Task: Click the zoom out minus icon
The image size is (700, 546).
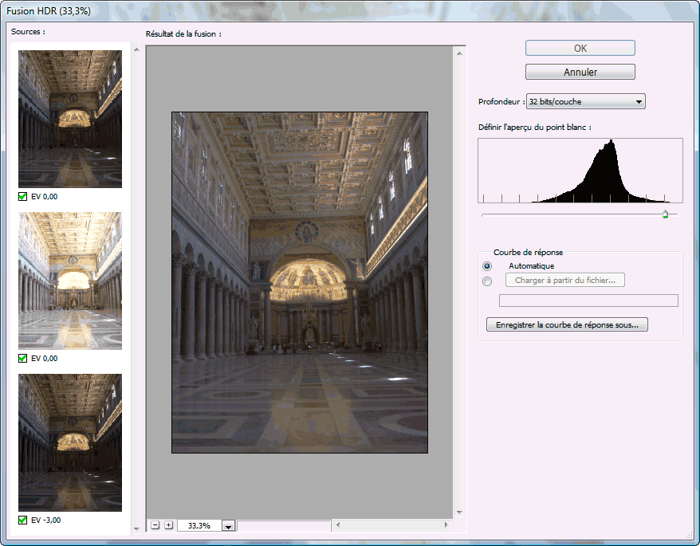Action: pos(155,525)
